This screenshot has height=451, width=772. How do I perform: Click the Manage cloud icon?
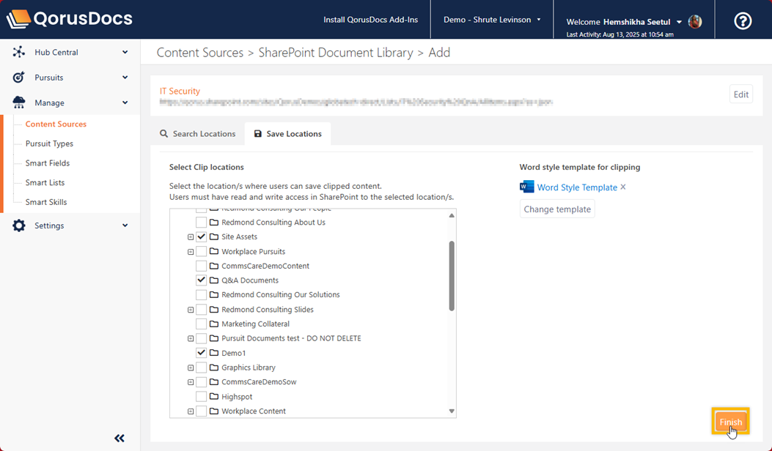[19, 103]
